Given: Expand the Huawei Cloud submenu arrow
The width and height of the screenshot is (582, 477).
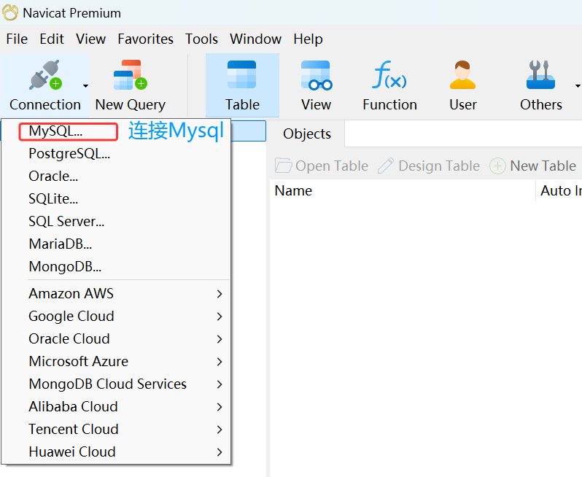Looking at the screenshot, I should (220, 452).
